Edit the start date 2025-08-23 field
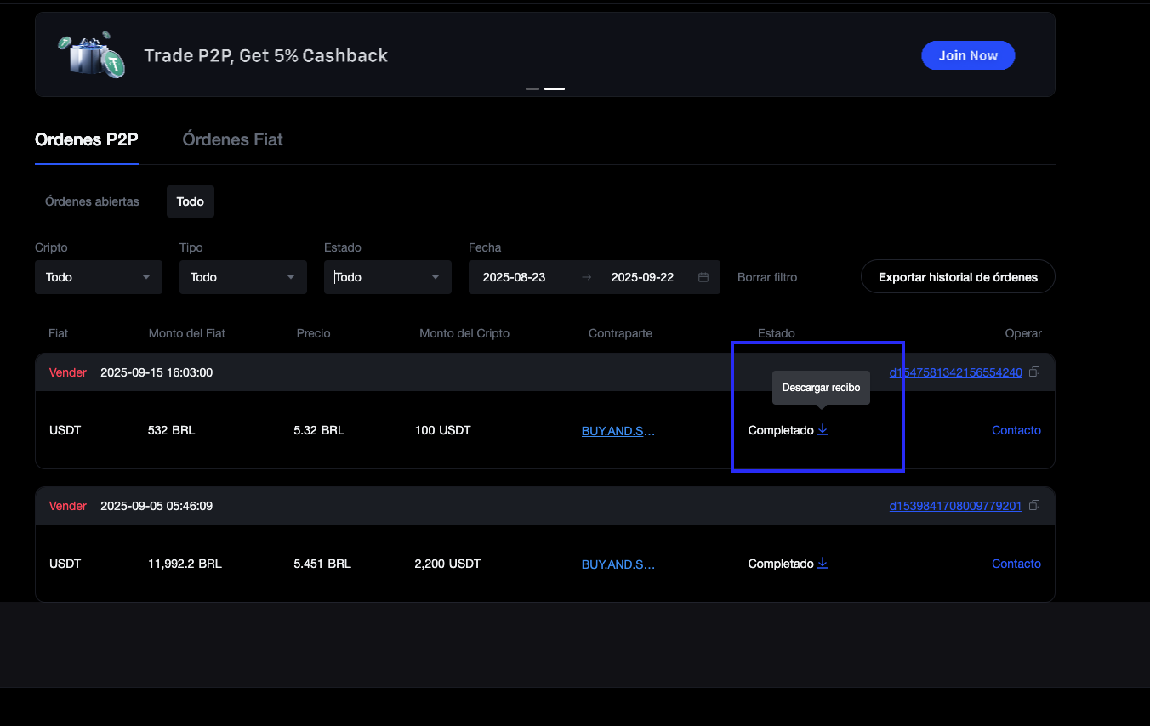This screenshot has width=1150, height=726. pos(515,277)
